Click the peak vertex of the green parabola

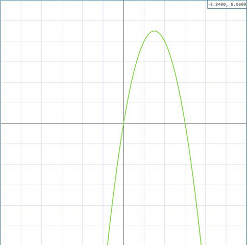point(154,31)
